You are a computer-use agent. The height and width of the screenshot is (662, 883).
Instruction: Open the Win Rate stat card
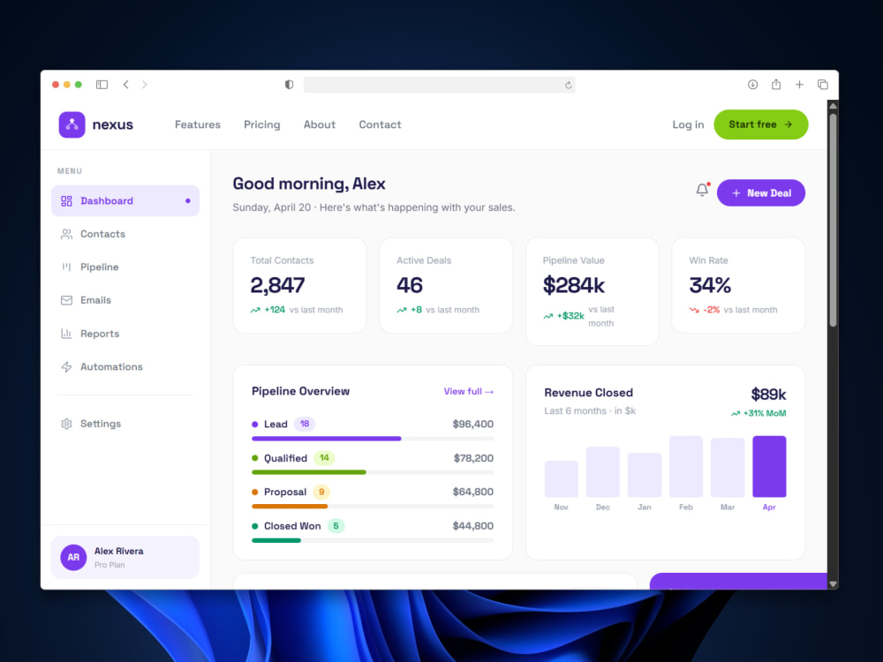738,285
